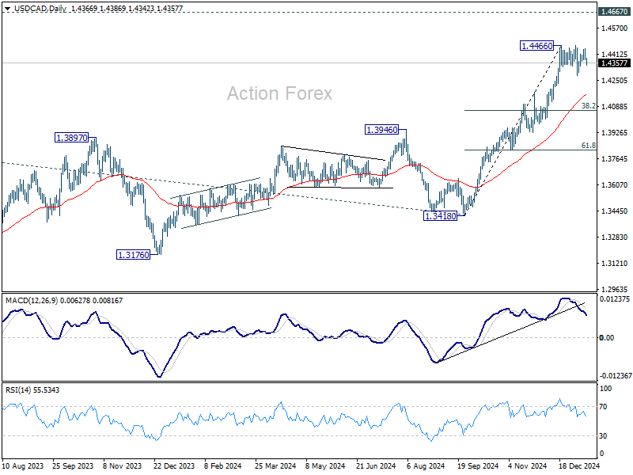The image size is (633, 475).
Task: Click the Action Forex watermark
Action: pyautogui.click(x=279, y=93)
